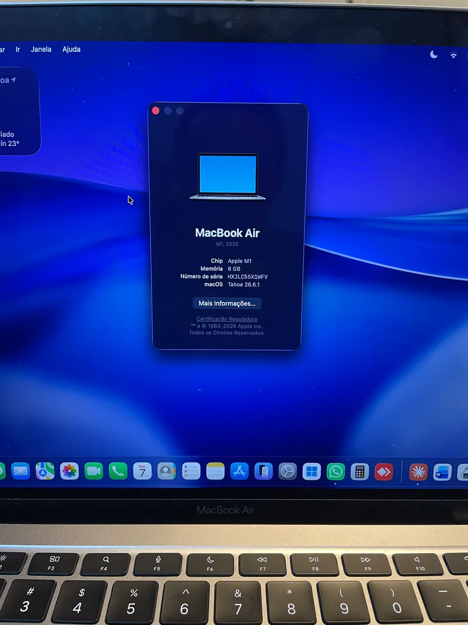Click the Focus moon icon in menu bar

coord(434,55)
